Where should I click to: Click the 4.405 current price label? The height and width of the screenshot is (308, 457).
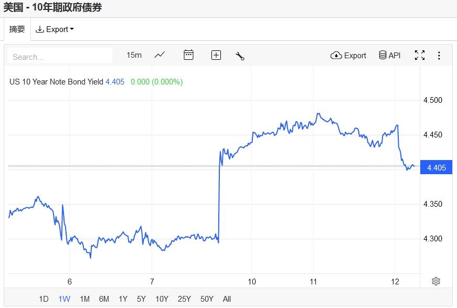click(437, 168)
